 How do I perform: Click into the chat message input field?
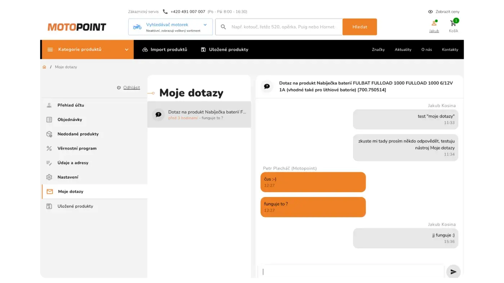(x=351, y=272)
